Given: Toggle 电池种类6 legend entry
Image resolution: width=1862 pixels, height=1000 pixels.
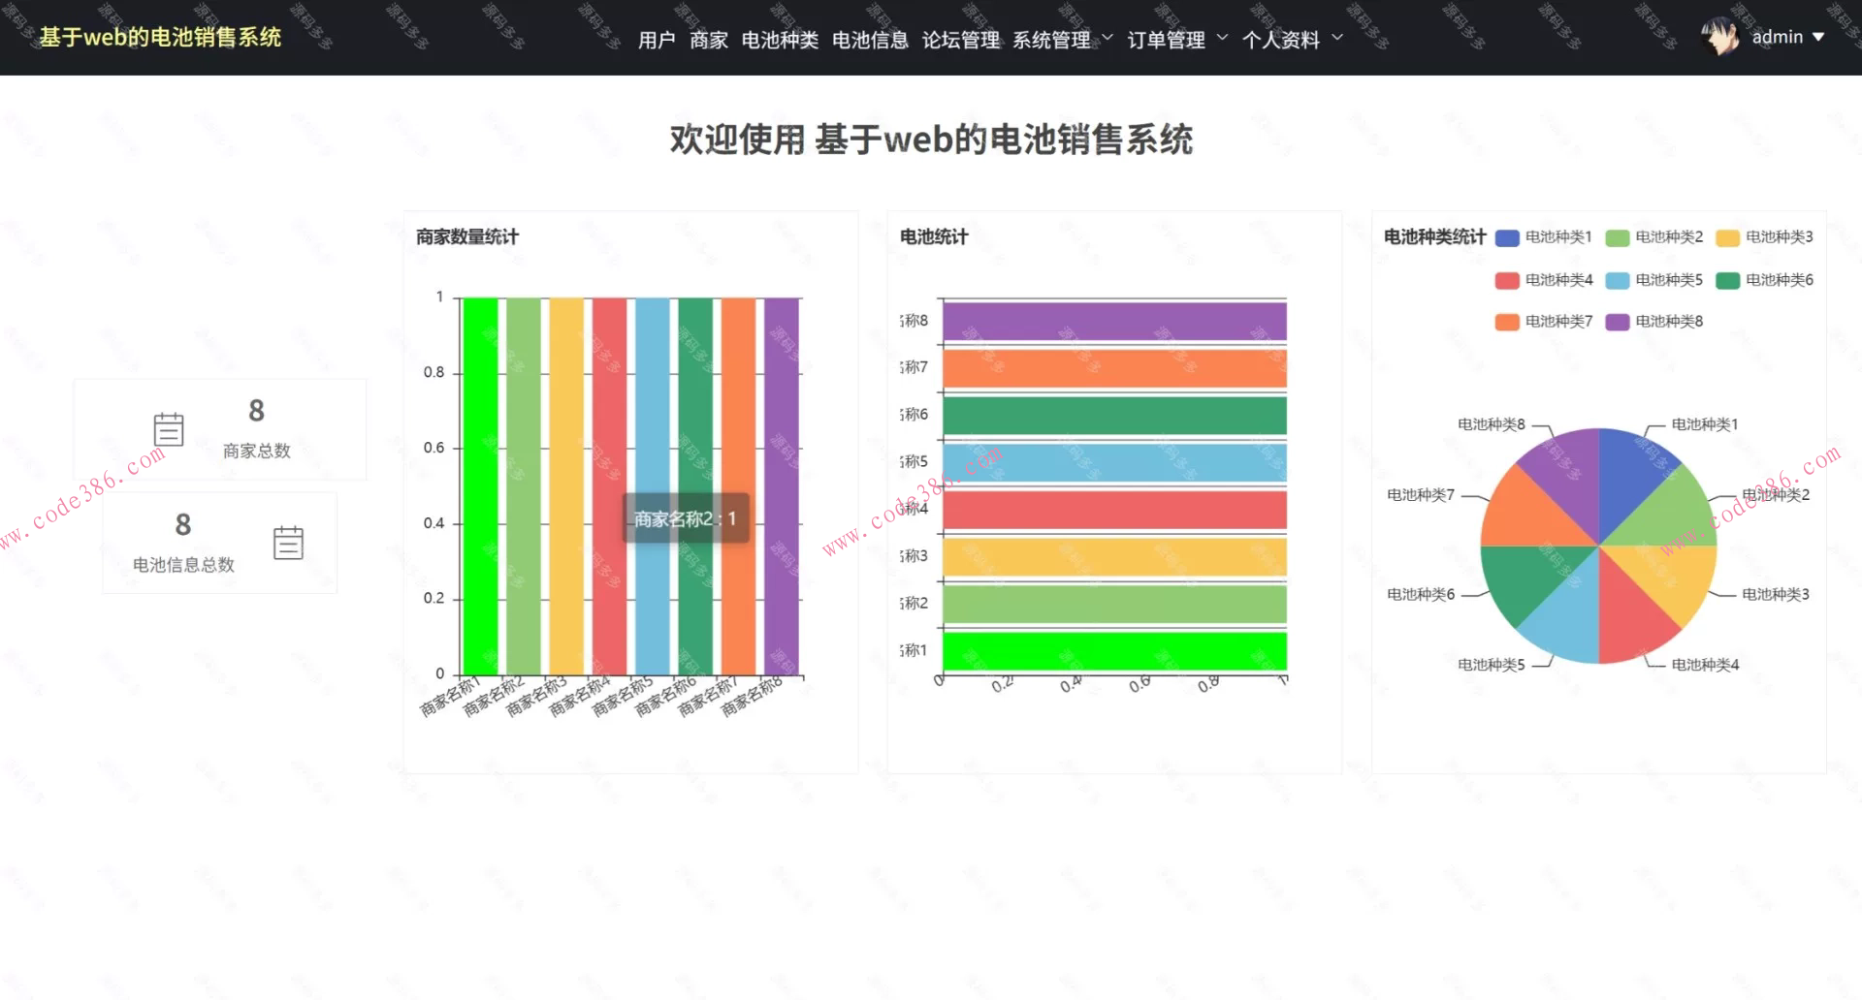Looking at the screenshot, I should [x=1765, y=280].
